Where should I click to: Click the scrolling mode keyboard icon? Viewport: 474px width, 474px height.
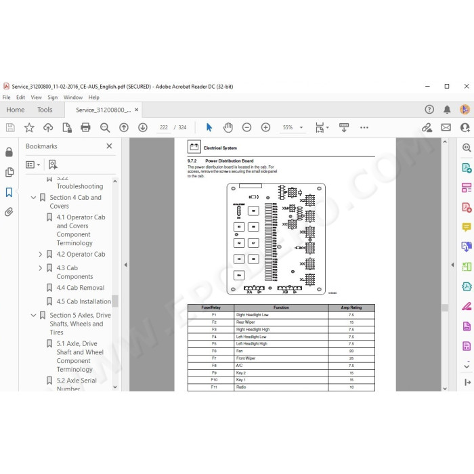[x=344, y=127]
